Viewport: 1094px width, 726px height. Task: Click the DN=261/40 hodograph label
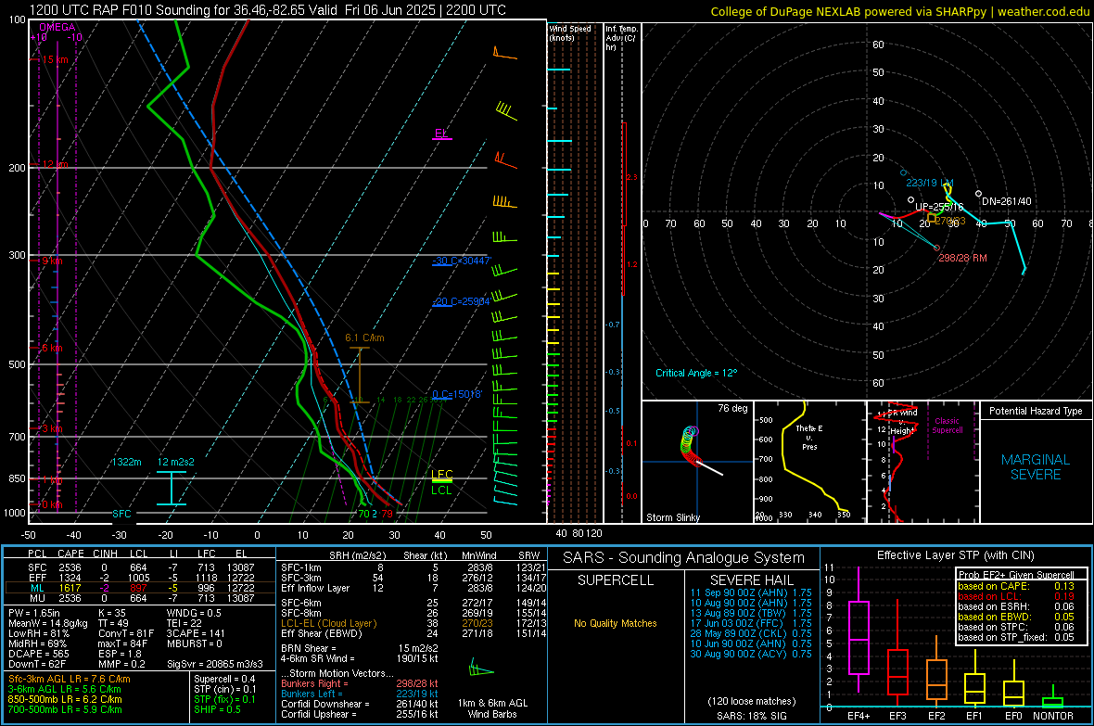[x=1006, y=201]
